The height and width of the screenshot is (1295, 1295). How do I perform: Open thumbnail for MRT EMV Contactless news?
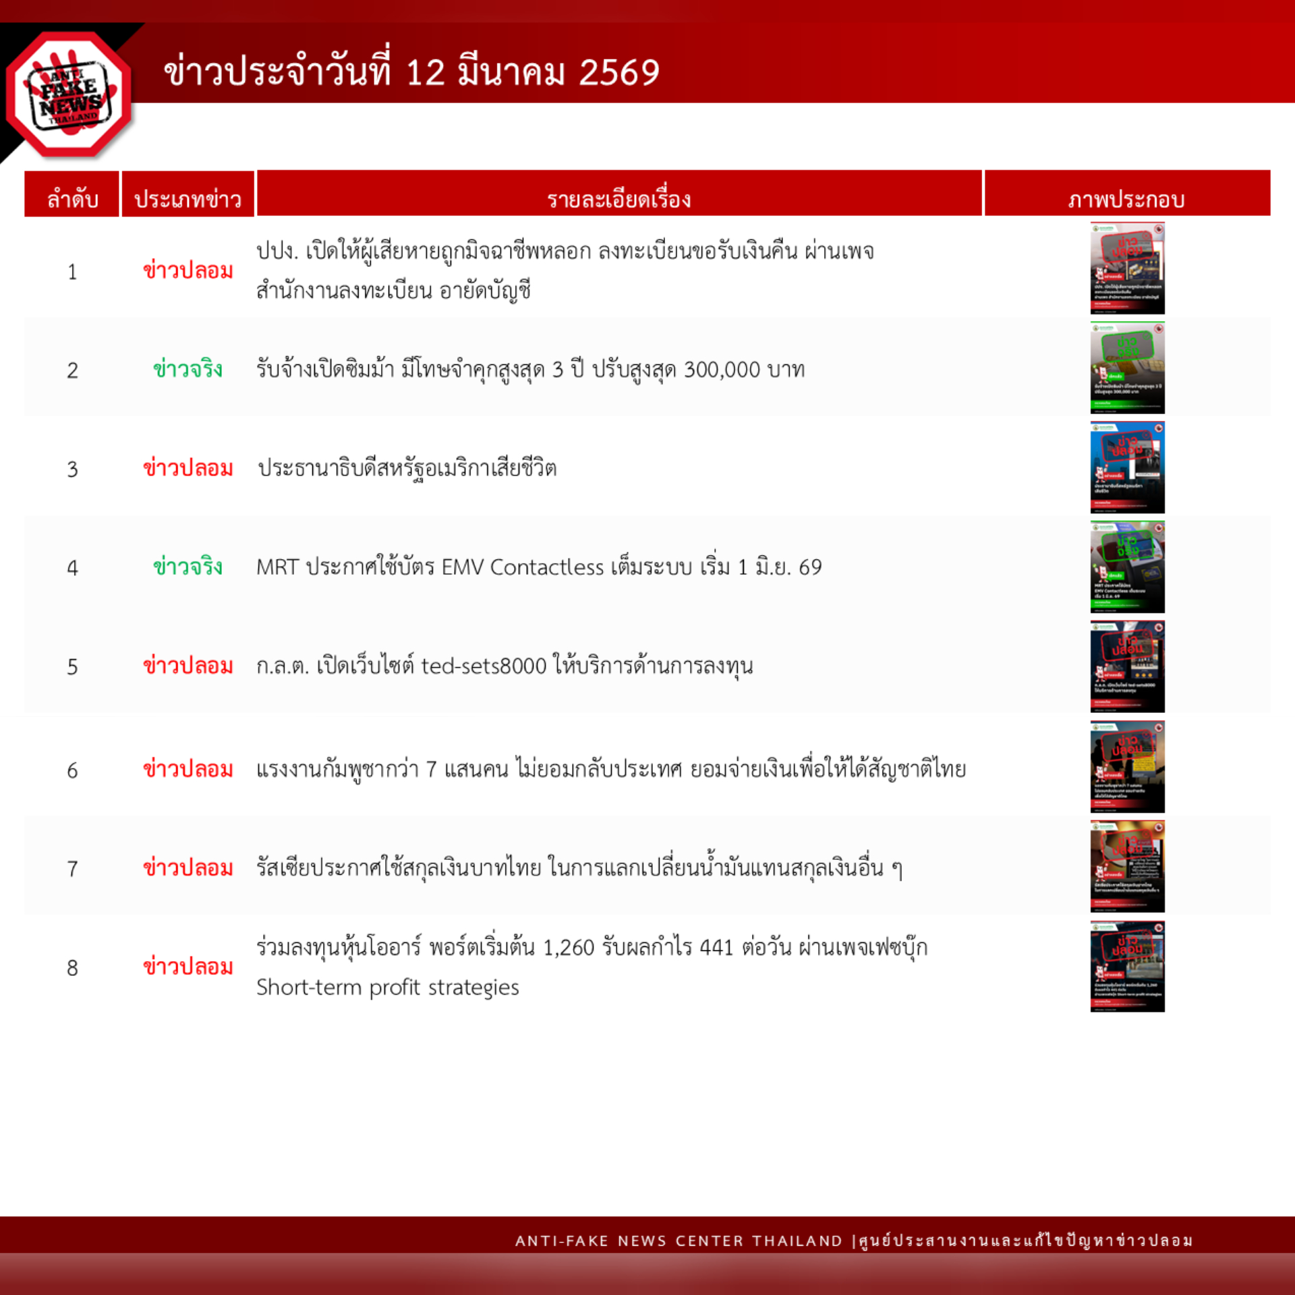click(1127, 567)
